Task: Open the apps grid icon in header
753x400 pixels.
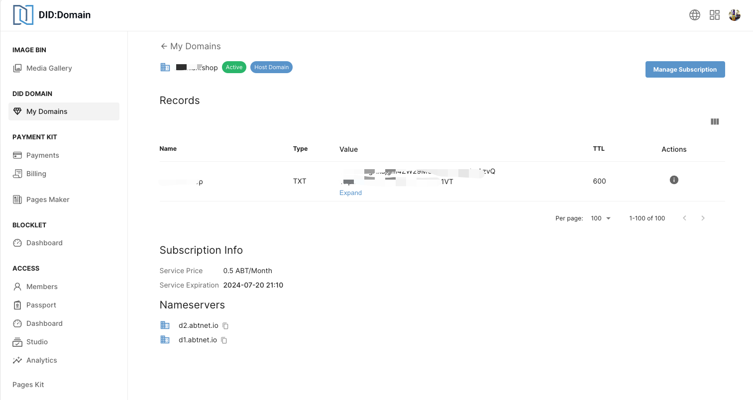Action: coord(715,15)
